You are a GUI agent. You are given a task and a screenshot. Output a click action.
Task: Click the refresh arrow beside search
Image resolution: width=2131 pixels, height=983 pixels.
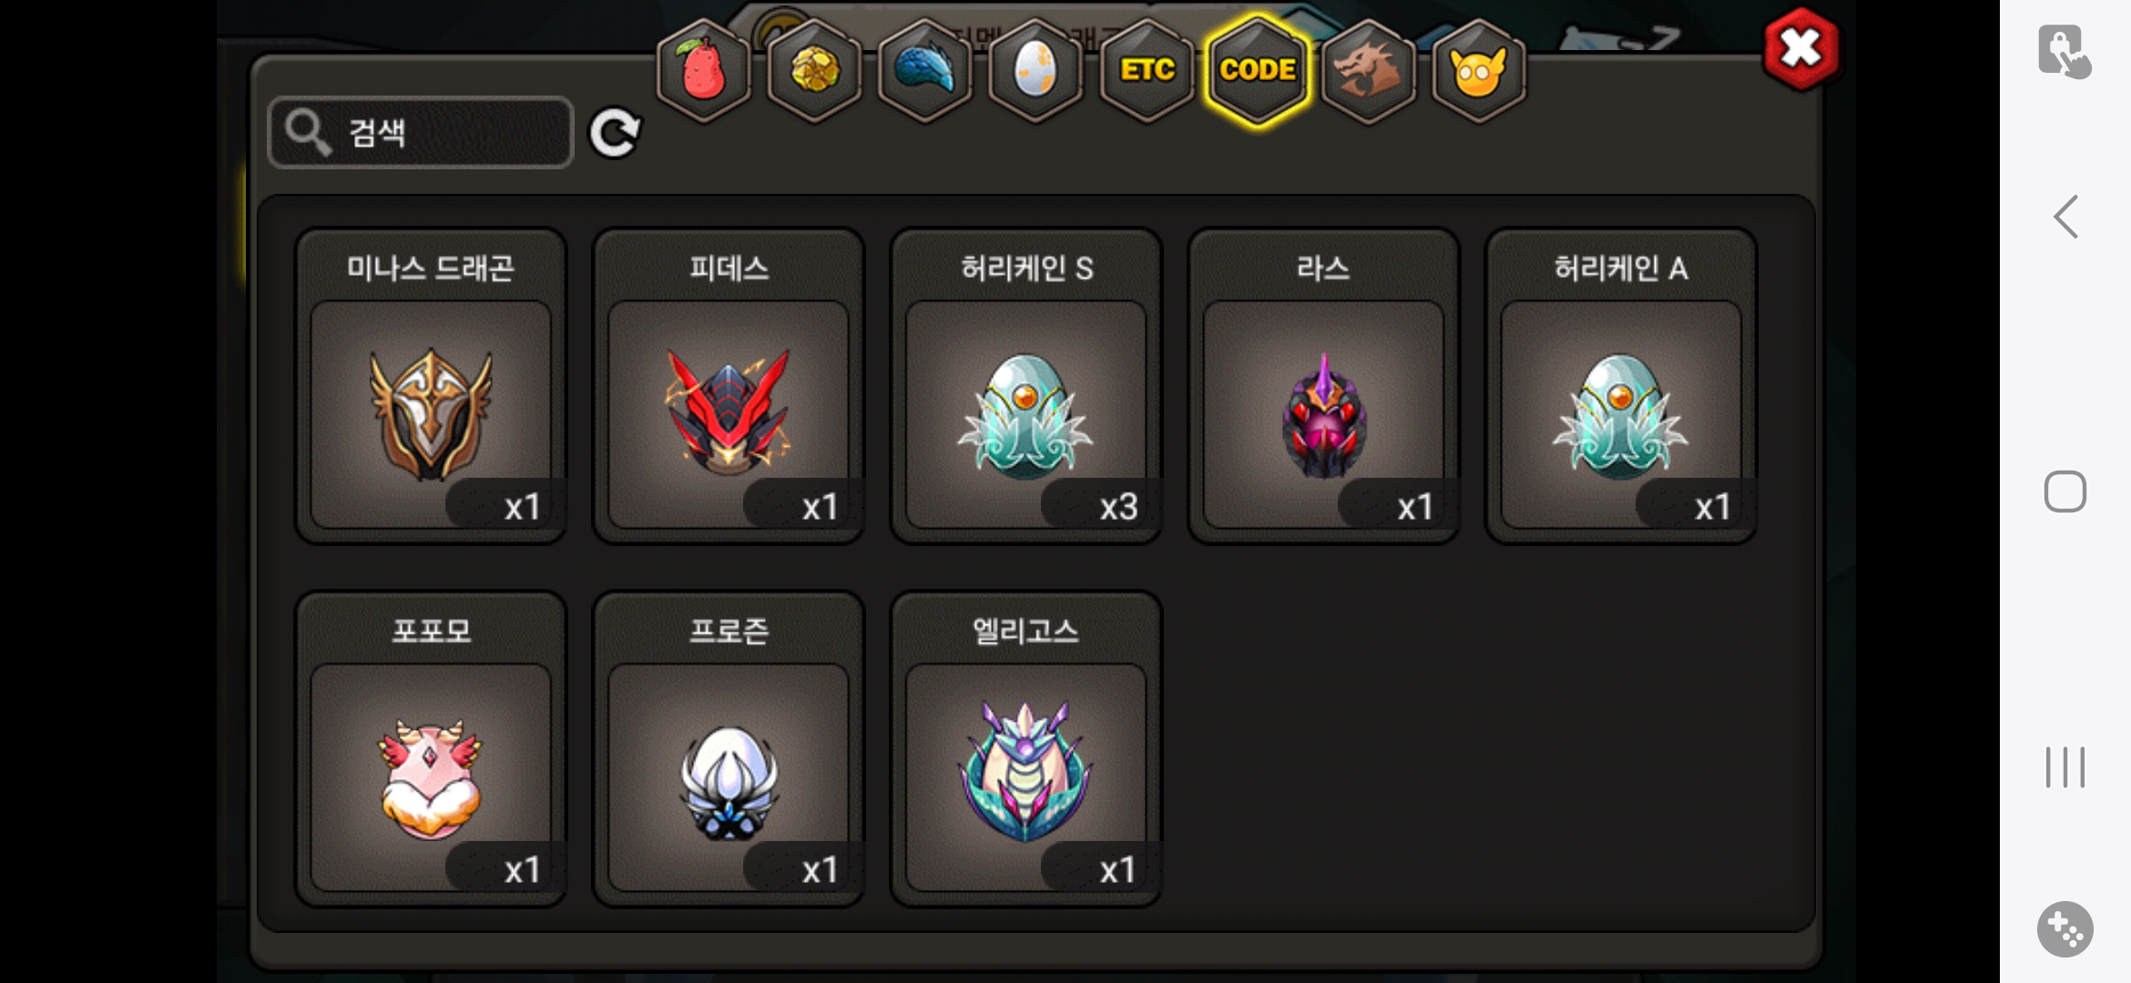tap(615, 134)
